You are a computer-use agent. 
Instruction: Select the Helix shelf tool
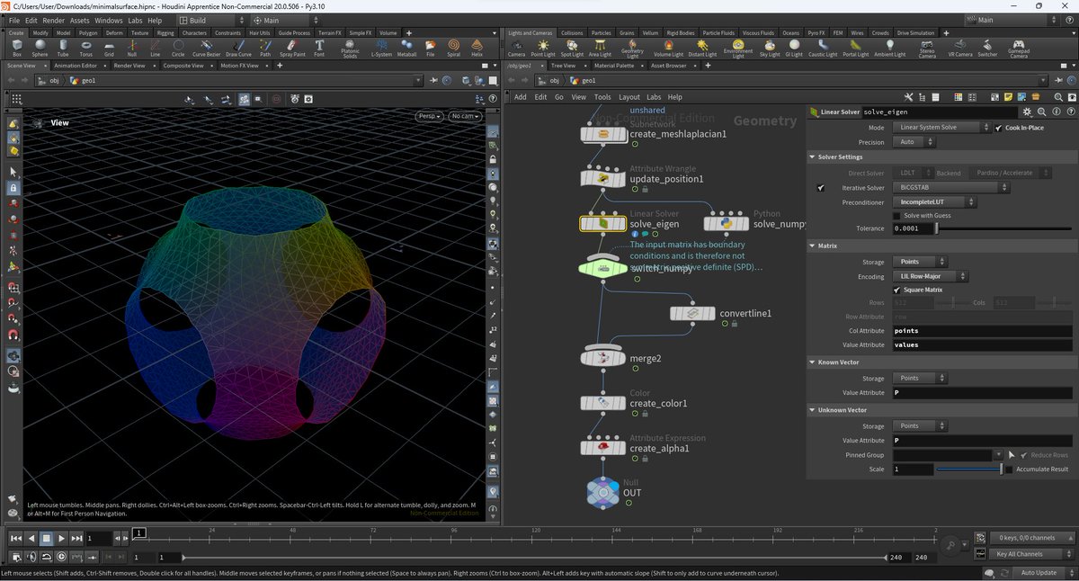[477, 48]
